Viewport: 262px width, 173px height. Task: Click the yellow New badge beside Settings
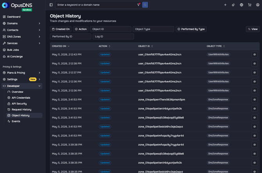pos(33,79)
